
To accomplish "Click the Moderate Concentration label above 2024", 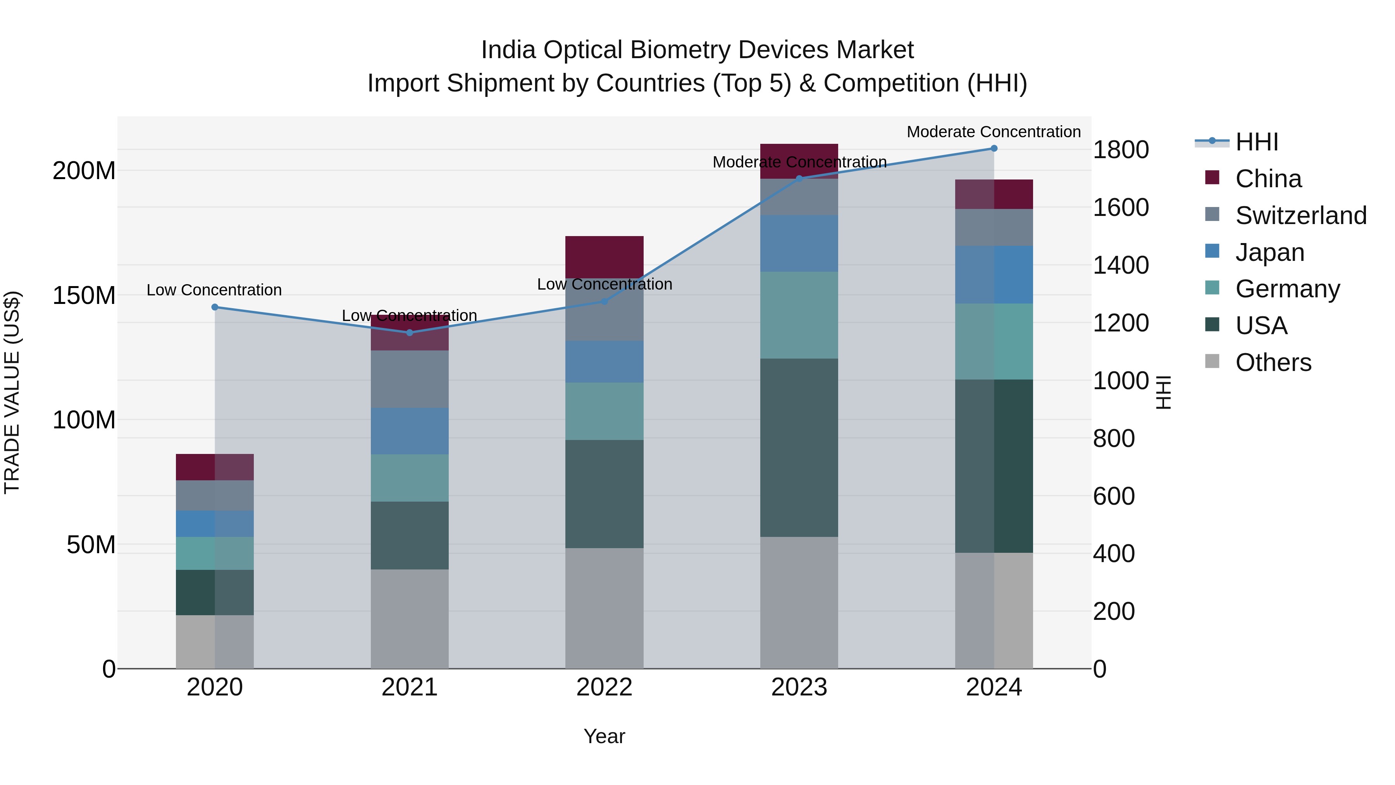I will [994, 132].
